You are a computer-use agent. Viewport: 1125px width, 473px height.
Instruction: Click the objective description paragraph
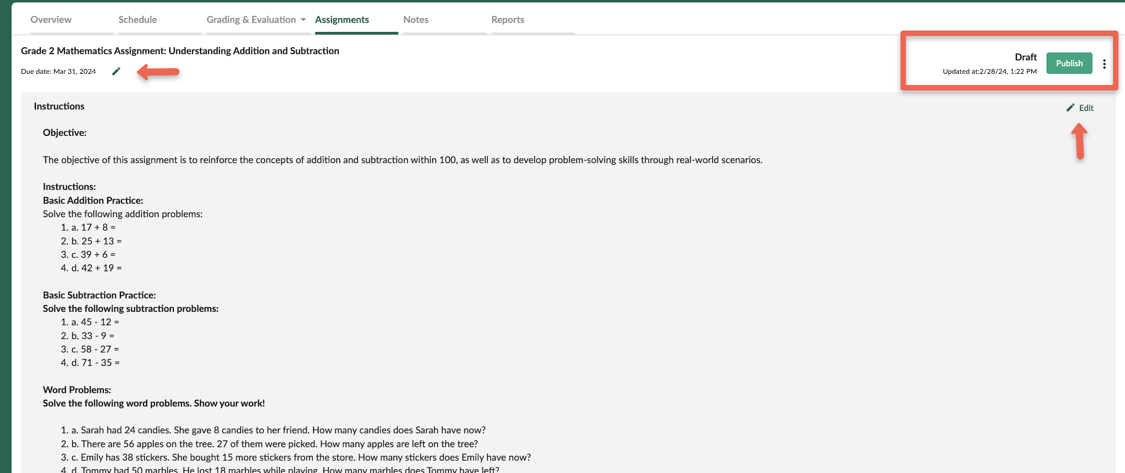pyautogui.click(x=402, y=160)
